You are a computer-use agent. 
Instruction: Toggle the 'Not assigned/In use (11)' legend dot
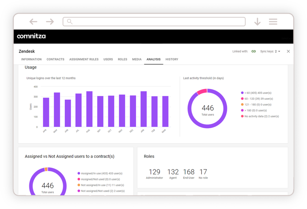tap(79, 185)
